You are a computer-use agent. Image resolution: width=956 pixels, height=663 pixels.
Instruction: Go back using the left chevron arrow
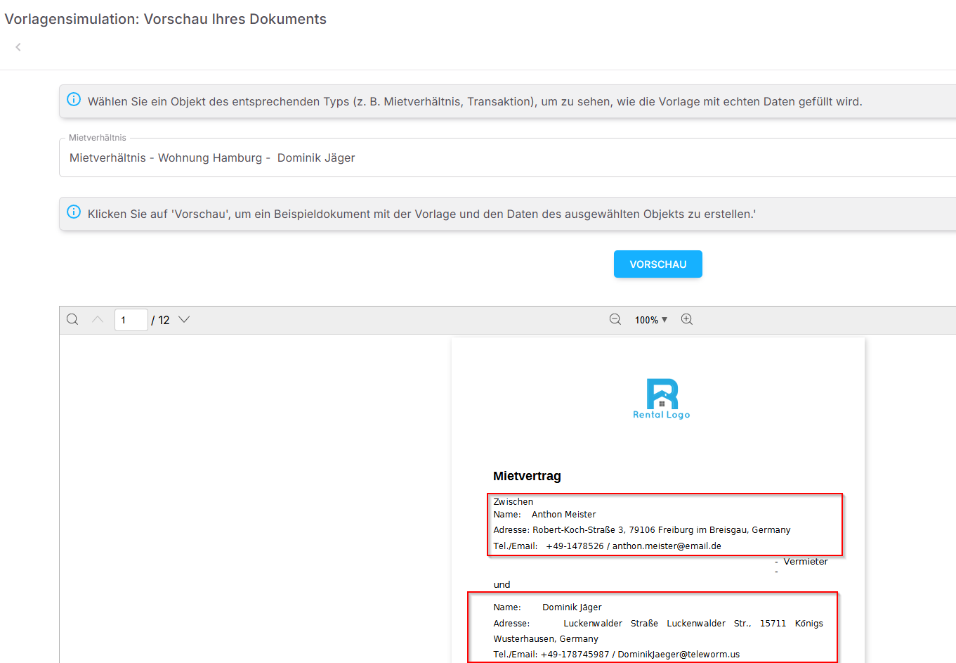(x=18, y=47)
